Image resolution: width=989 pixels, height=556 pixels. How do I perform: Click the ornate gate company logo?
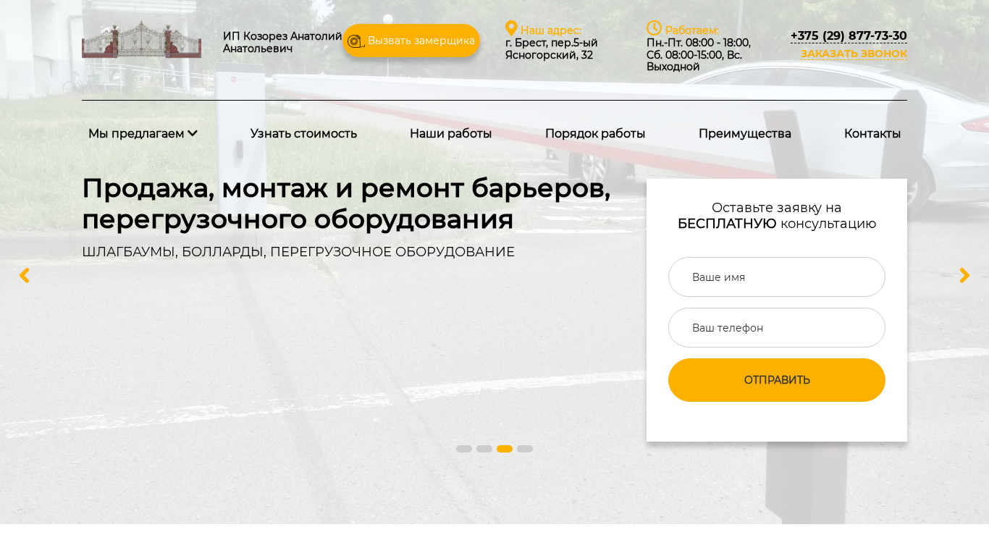pyautogui.click(x=141, y=40)
